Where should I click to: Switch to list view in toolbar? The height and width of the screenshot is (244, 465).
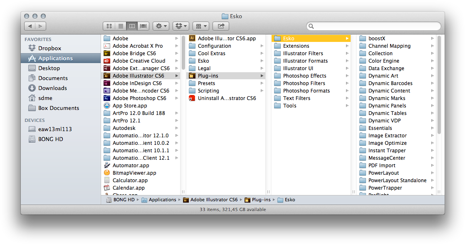click(121, 26)
